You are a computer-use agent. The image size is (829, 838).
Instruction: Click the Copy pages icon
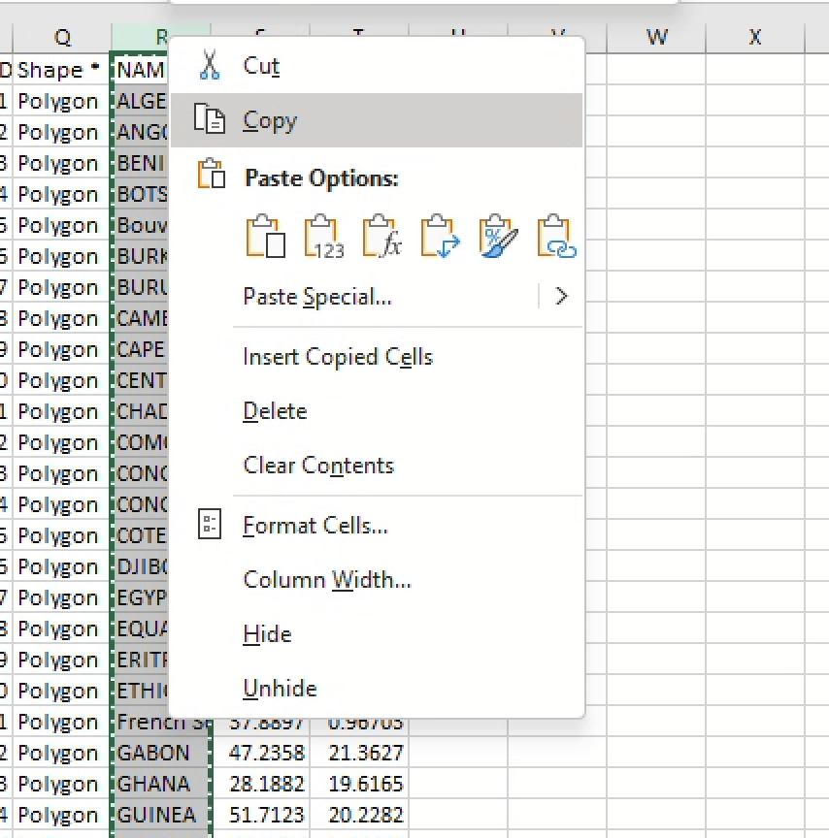tap(210, 120)
